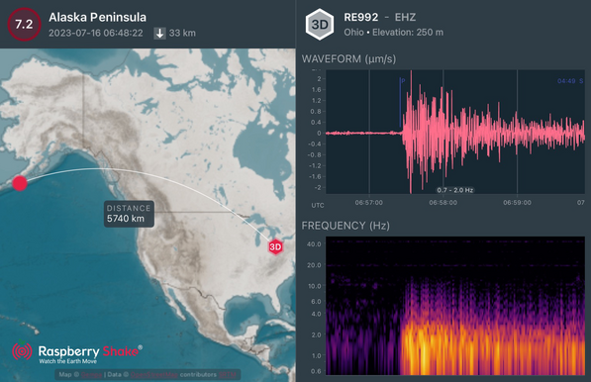Click the WAVEFORM (µm/s) heading
The image size is (591, 382).
click(x=348, y=59)
